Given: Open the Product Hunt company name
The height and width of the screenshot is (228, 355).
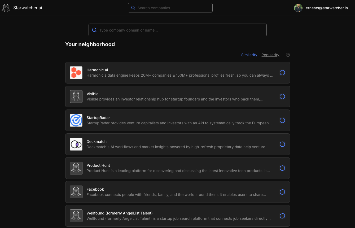Looking at the screenshot, I should pos(98,165).
